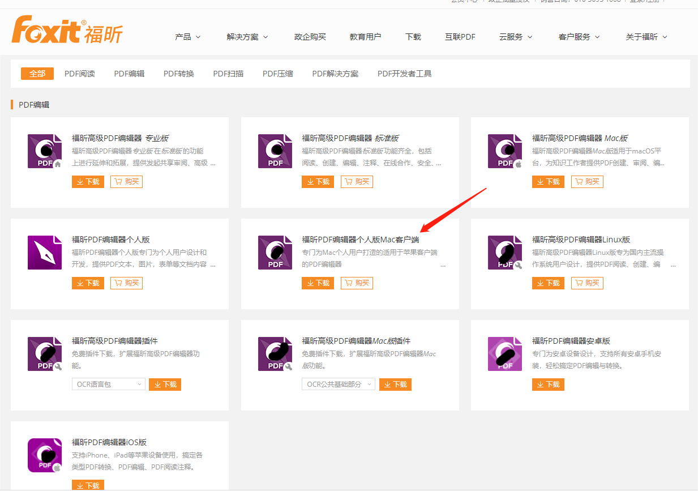Expand the 云服务 menu

[516, 37]
